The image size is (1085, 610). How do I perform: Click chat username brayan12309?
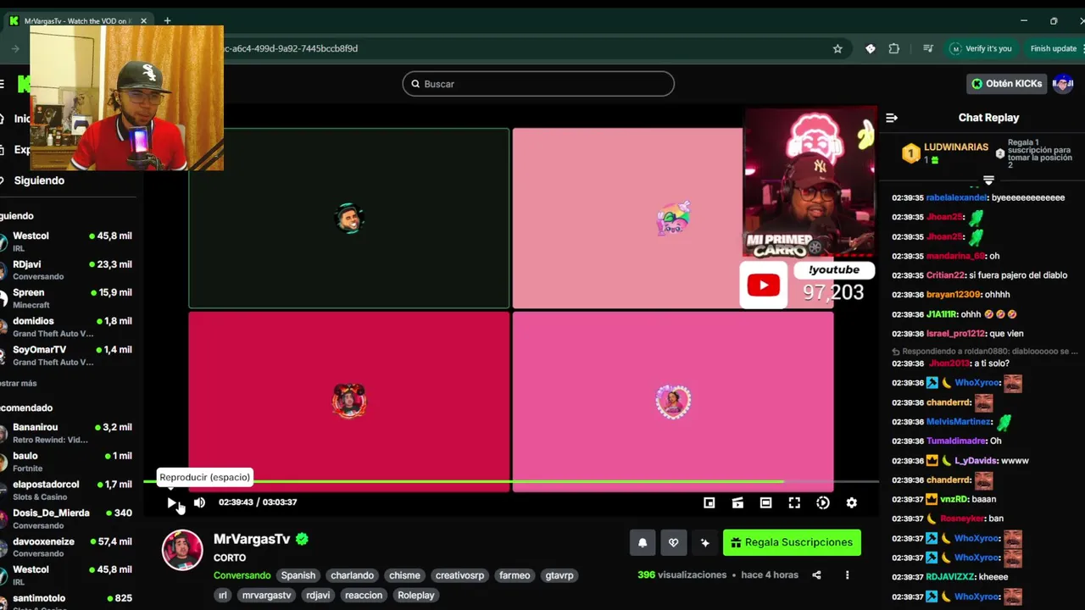[x=953, y=295]
